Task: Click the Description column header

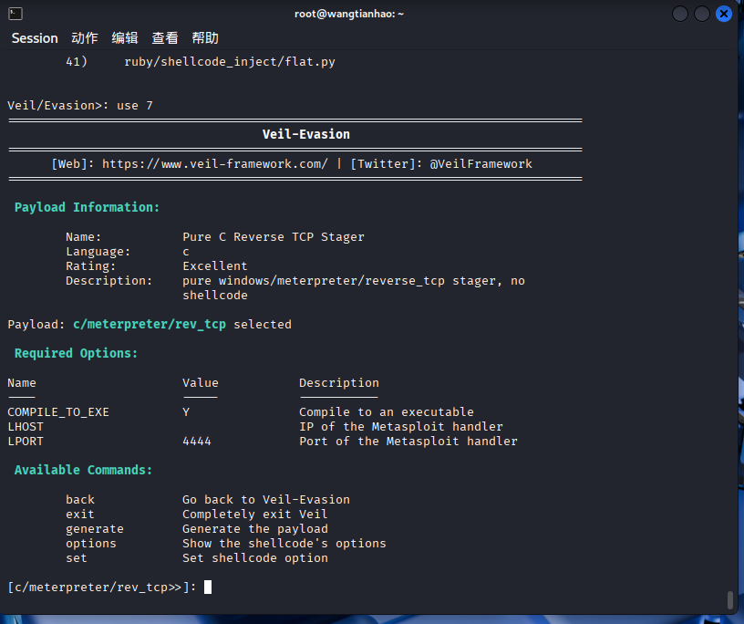Action: pyautogui.click(x=339, y=383)
